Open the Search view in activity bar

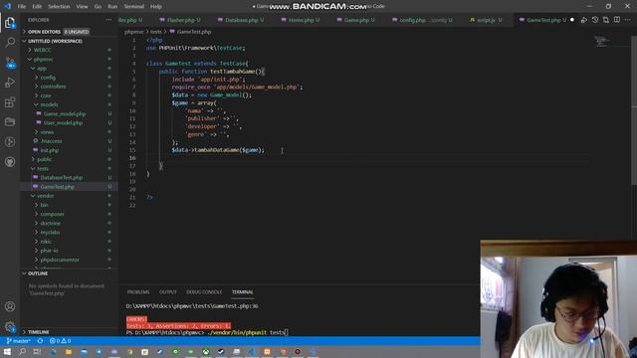pyautogui.click(x=10, y=42)
